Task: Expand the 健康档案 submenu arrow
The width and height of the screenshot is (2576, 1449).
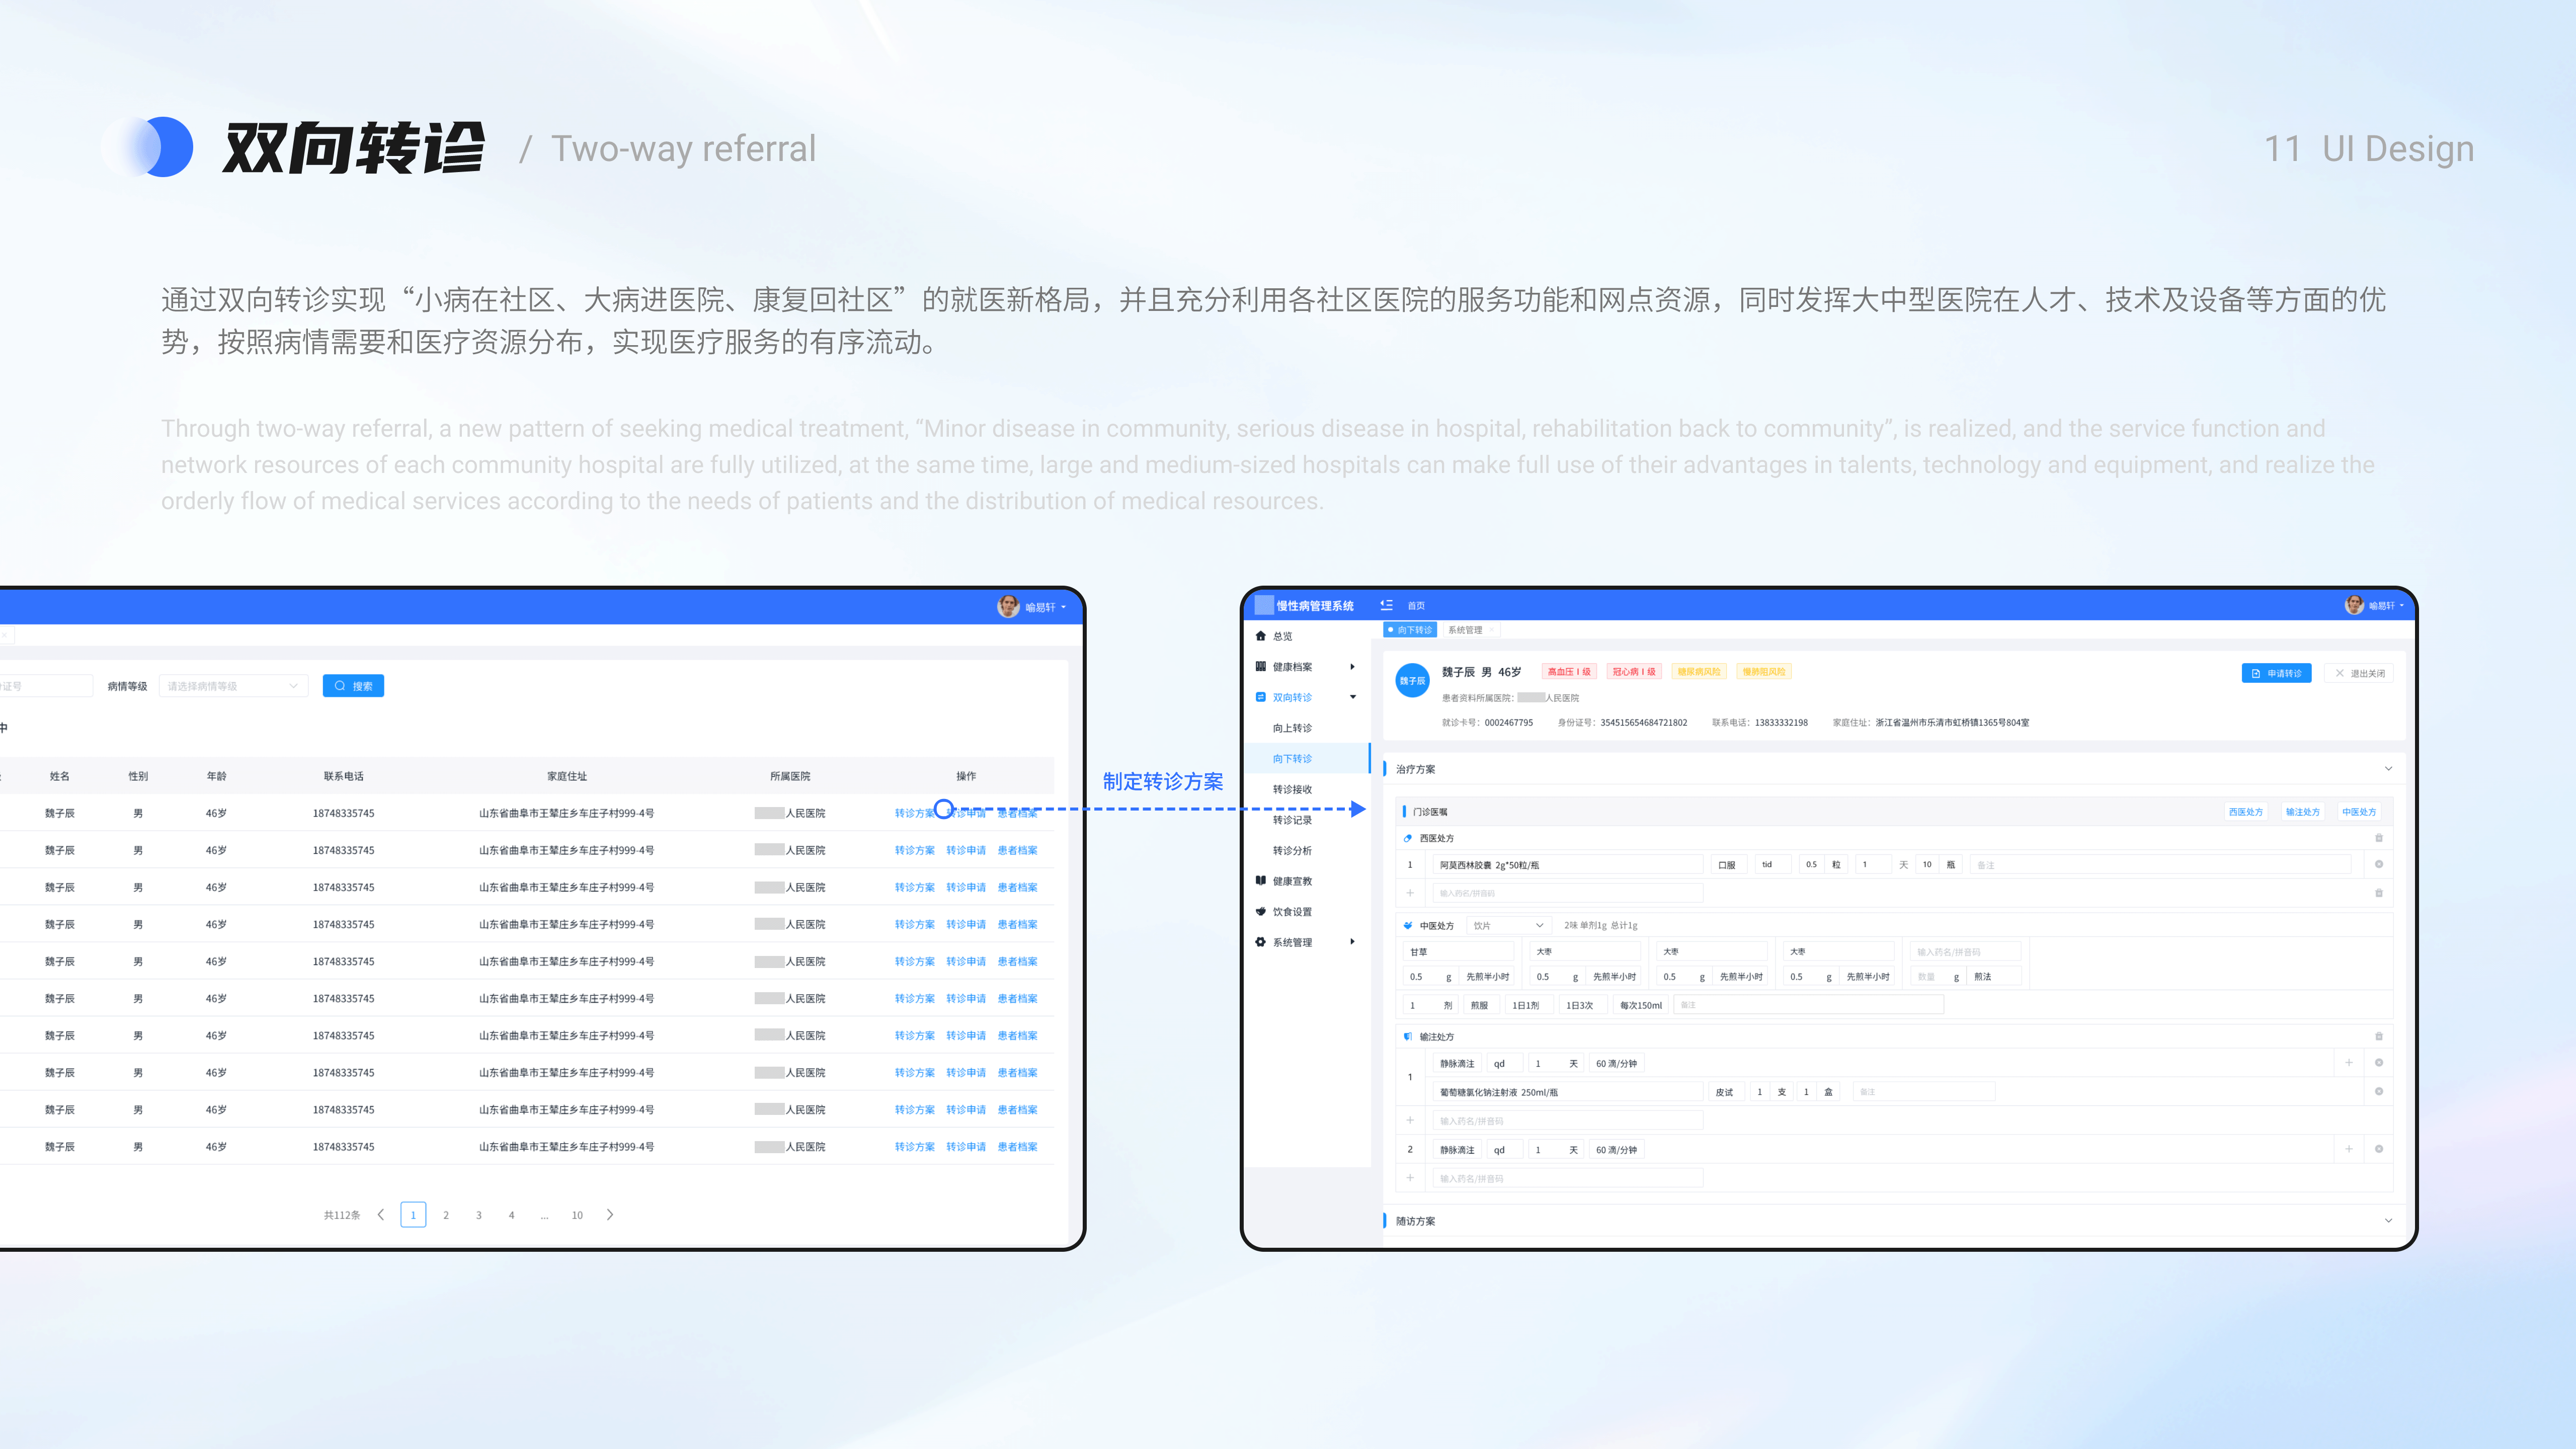Action: 1353,667
